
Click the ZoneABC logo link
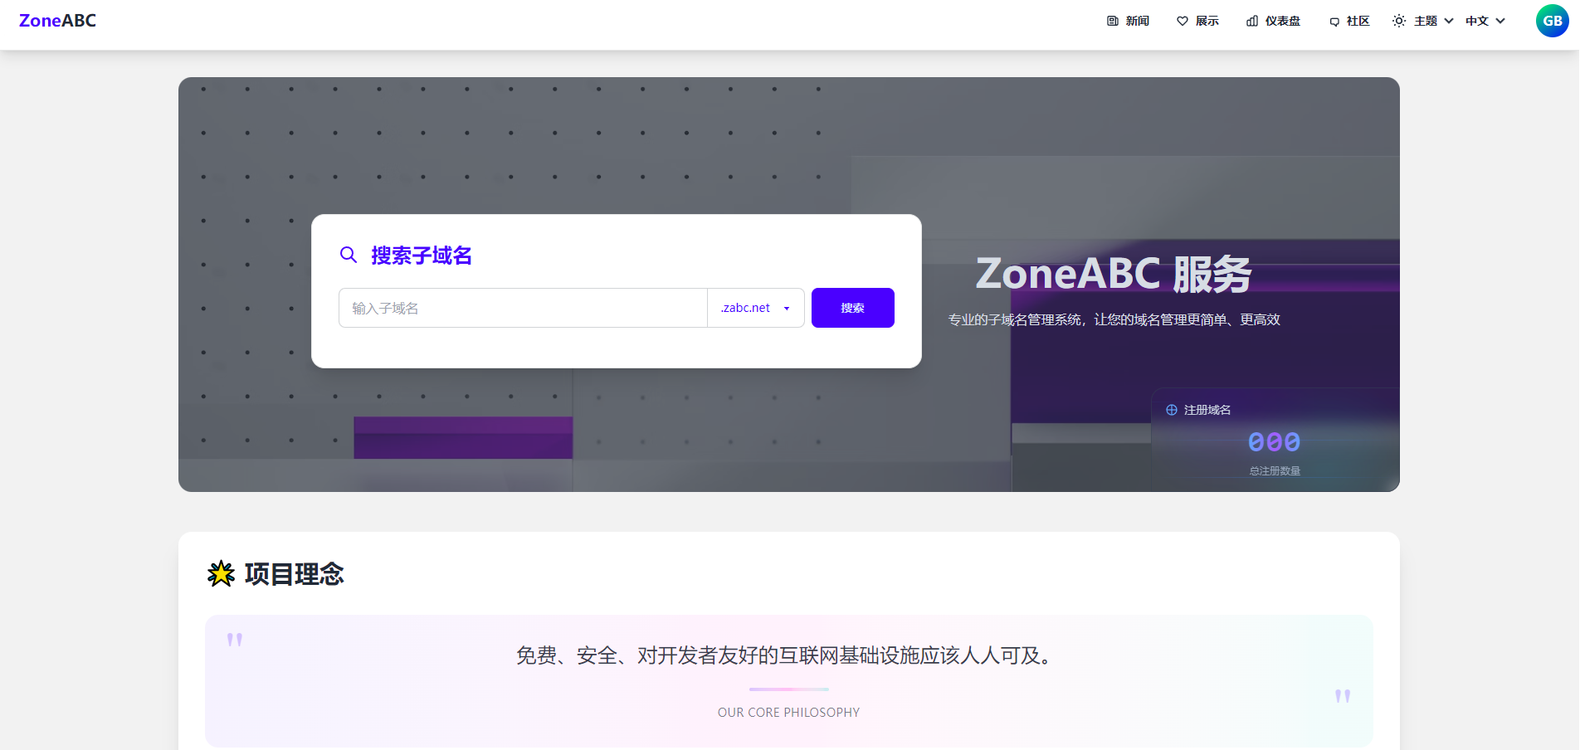[57, 21]
